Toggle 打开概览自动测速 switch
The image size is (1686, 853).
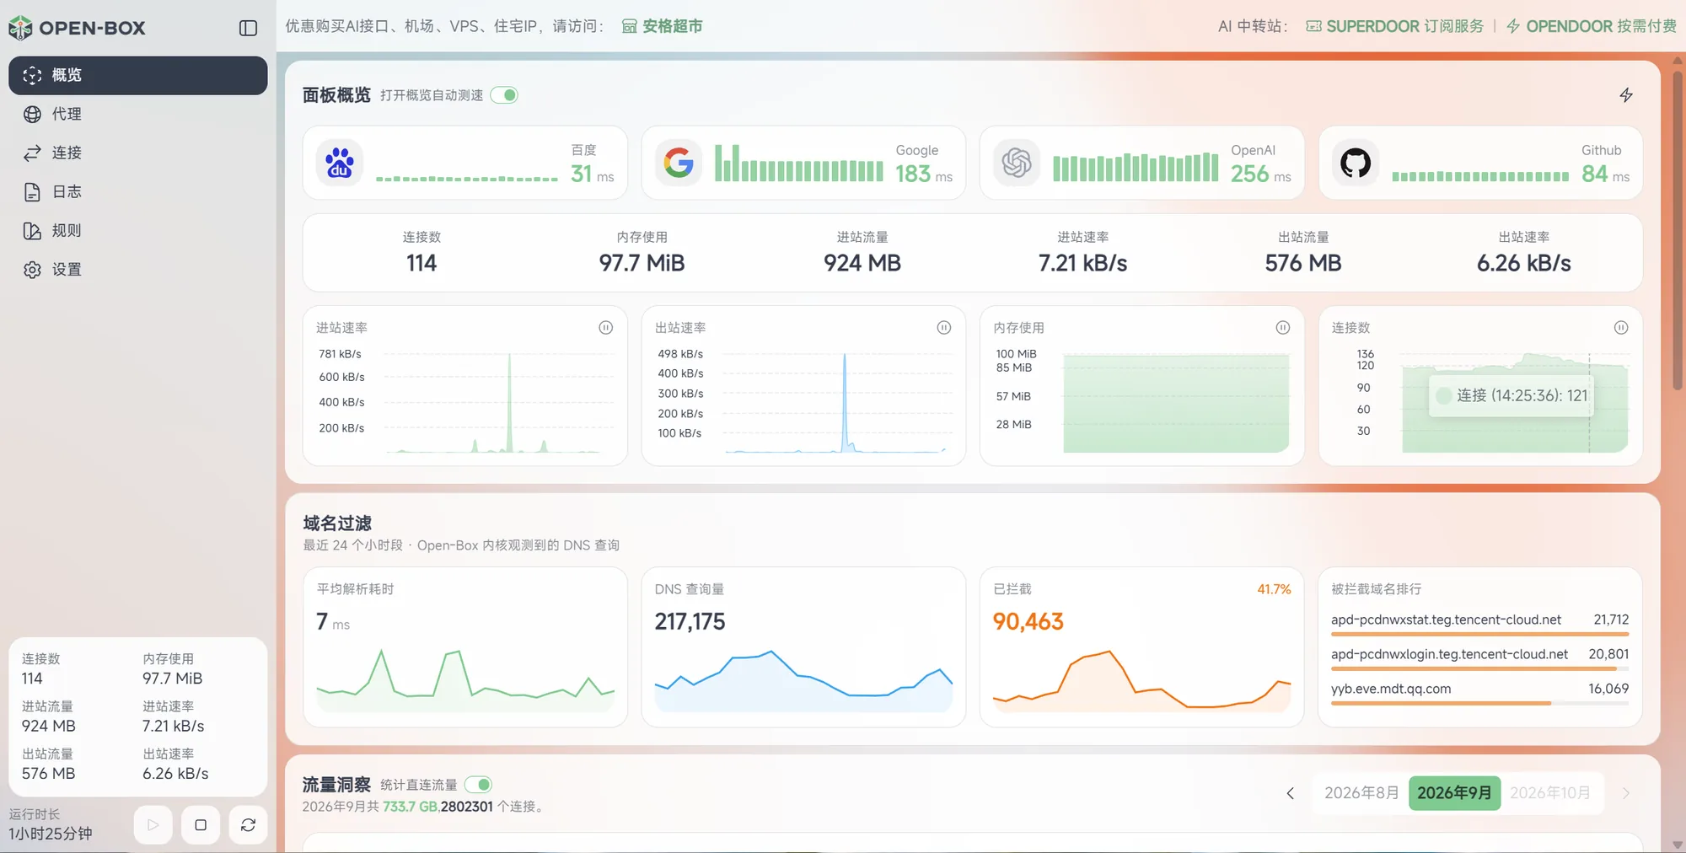504,95
